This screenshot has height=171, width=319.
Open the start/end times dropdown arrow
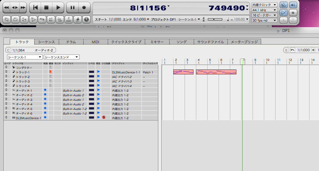point(148,19)
